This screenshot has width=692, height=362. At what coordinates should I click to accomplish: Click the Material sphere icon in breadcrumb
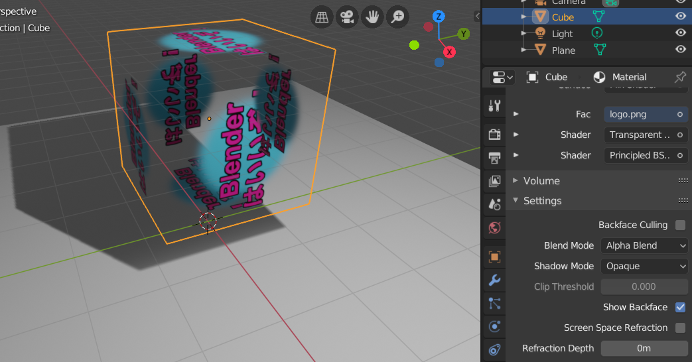coord(599,77)
